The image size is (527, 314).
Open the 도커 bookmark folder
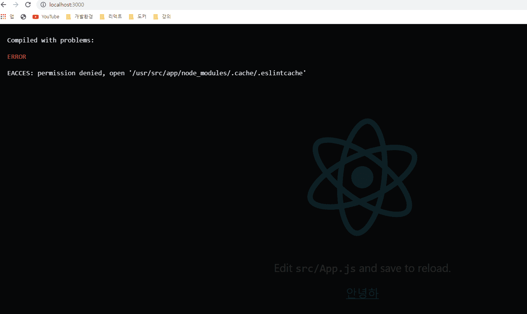(x=138, y=16)
